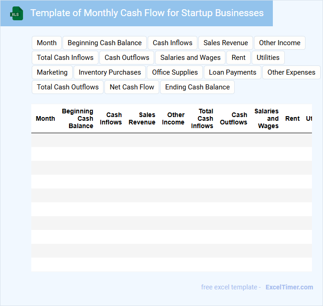323x306 pixels.
Task: Click the Beginning Cash Balance tag
Action: coord(104,43)
